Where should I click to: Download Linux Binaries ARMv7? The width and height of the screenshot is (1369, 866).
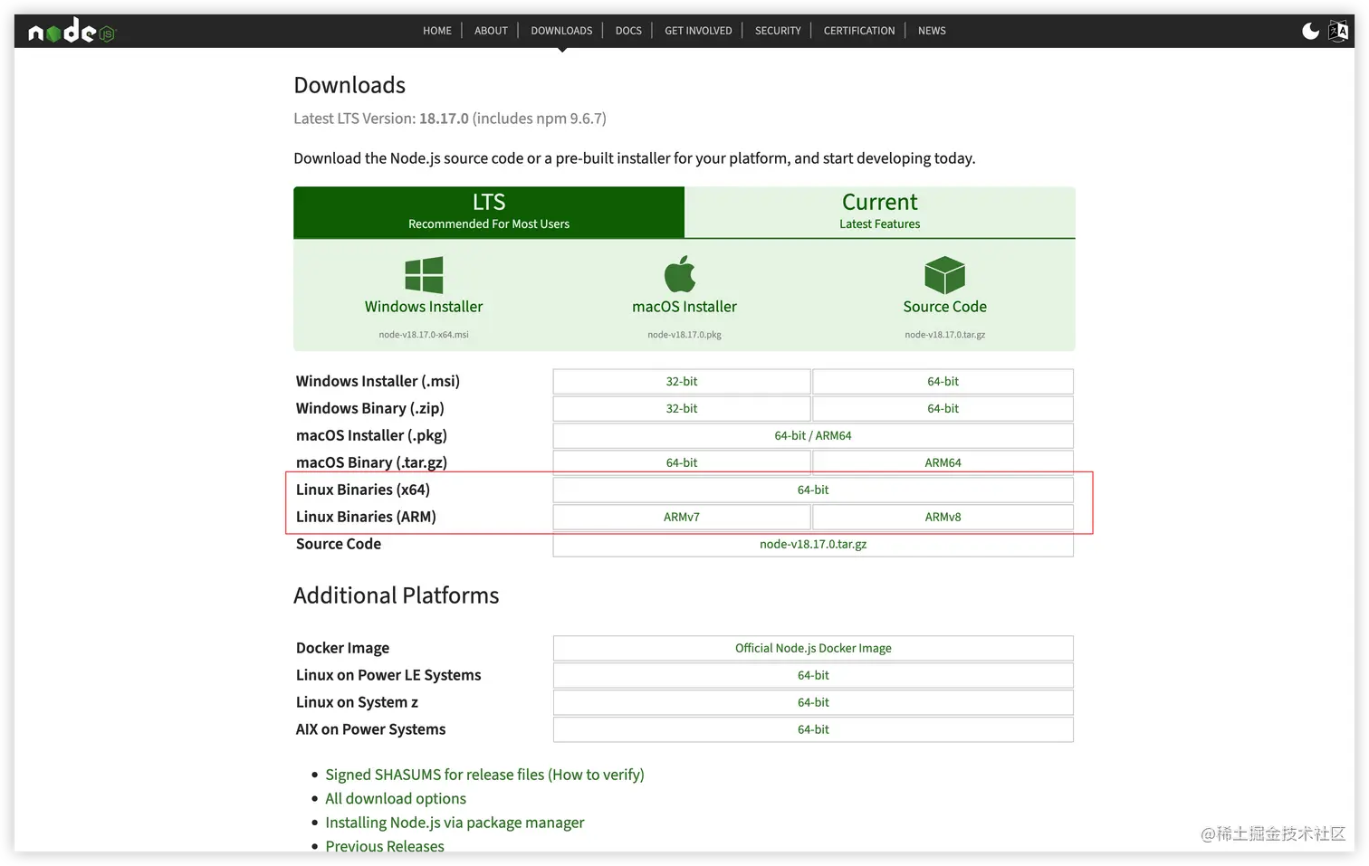click(682, 518)
